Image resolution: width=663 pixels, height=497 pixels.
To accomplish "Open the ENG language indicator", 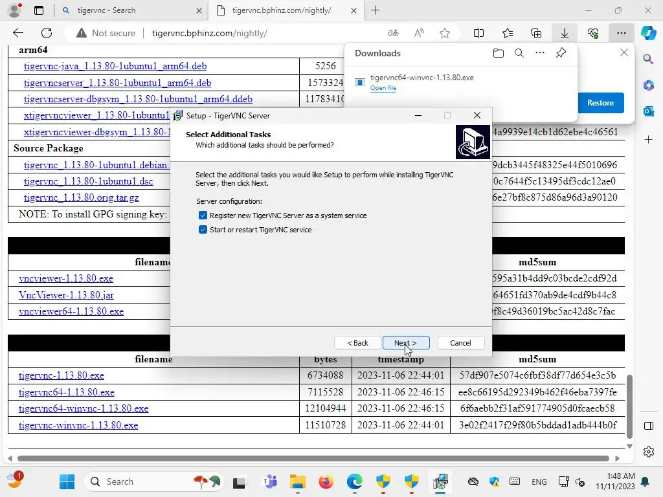I will click(x=539, y=481).
